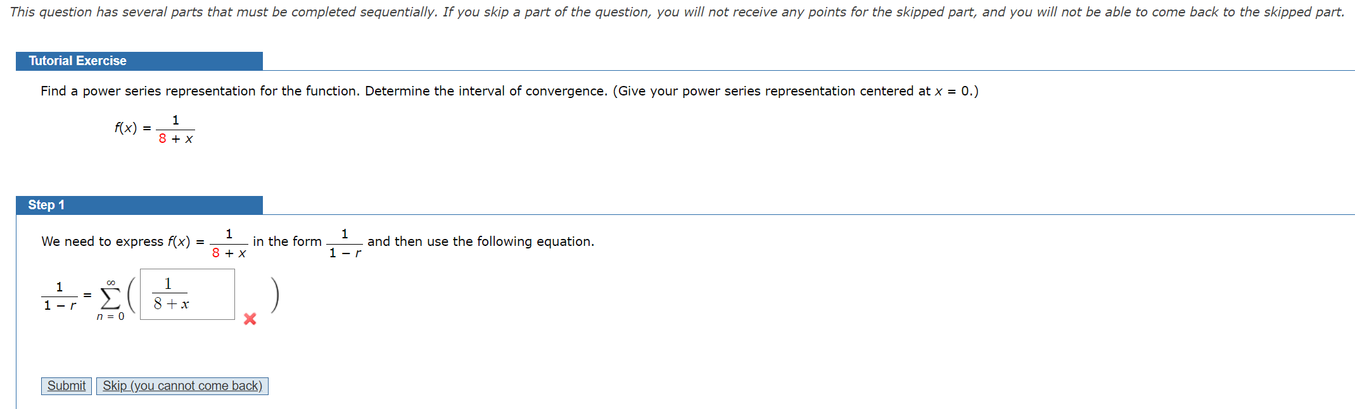This screenshot has height=409, width=1355.
Task: Click the Submit button
Action: (x=65, y=386)
